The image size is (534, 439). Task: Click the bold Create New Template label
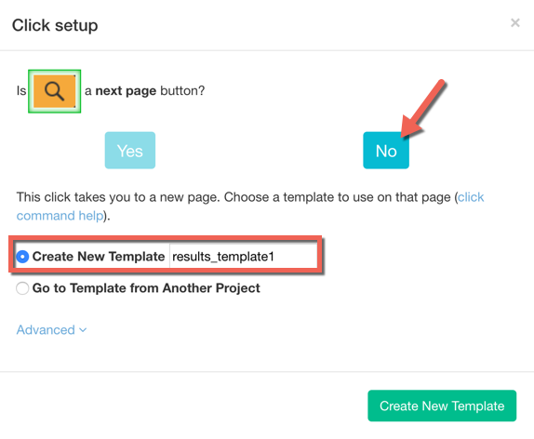pyautogui.click(x=99, y=257)
